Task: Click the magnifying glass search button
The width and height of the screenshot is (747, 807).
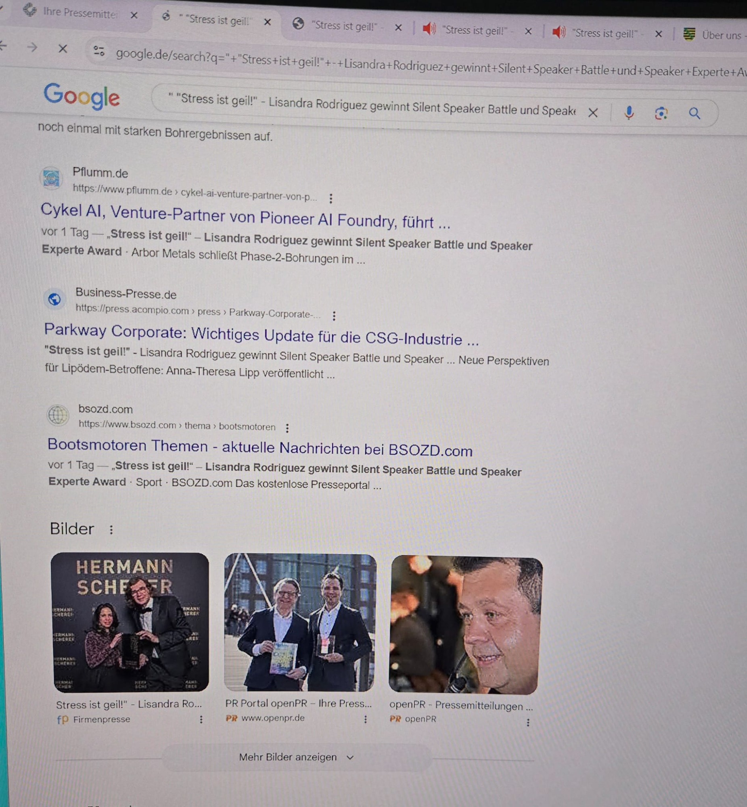Action: (x=695, y=113)
